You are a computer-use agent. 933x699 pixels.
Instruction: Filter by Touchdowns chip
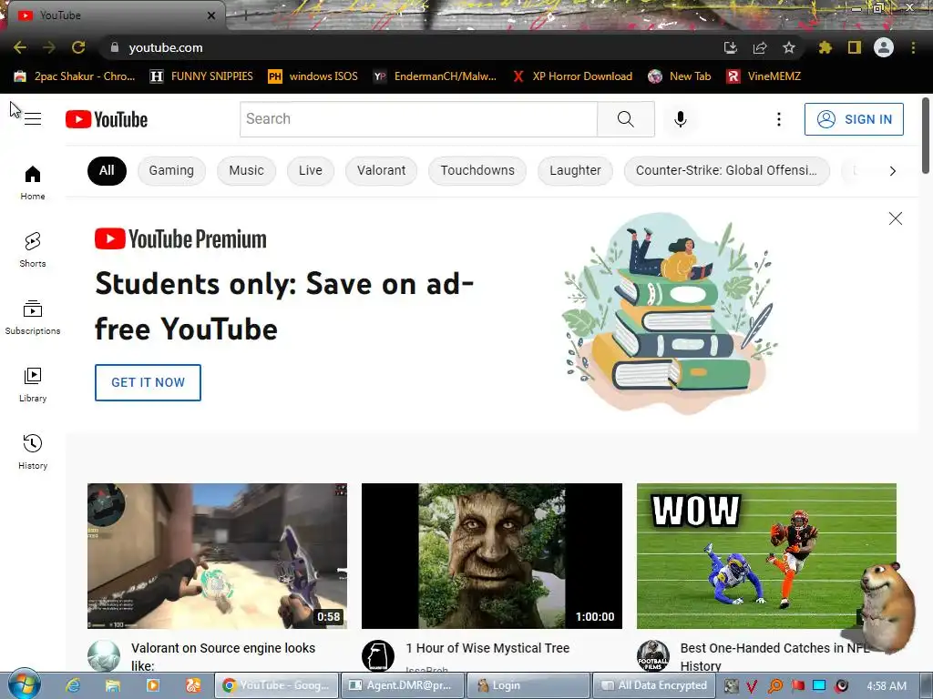click(477, 170)
